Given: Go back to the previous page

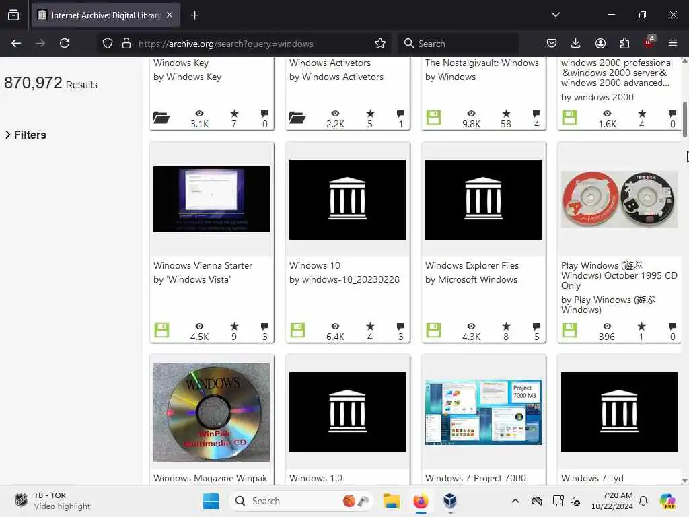Looking at the screenshot, I should pyautogui.click(x=16, y=43).
